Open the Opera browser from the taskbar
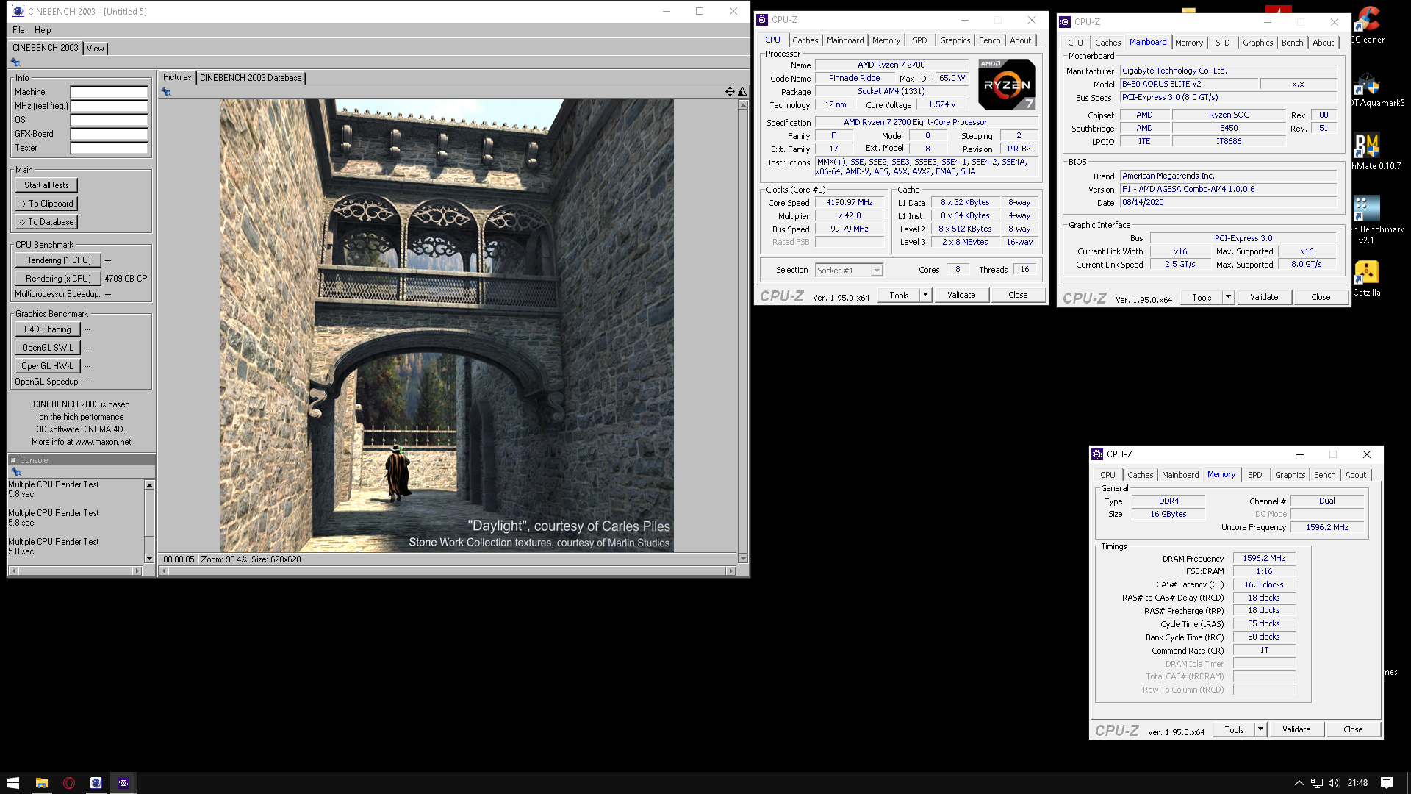 coord(69,783)
